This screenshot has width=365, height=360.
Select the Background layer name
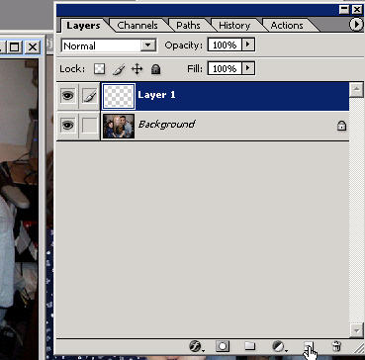166,125
